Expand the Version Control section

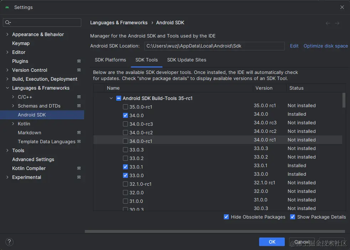7,70
